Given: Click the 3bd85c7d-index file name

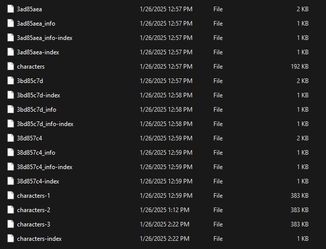Looking at the screenshot, I should pos(38,95).
